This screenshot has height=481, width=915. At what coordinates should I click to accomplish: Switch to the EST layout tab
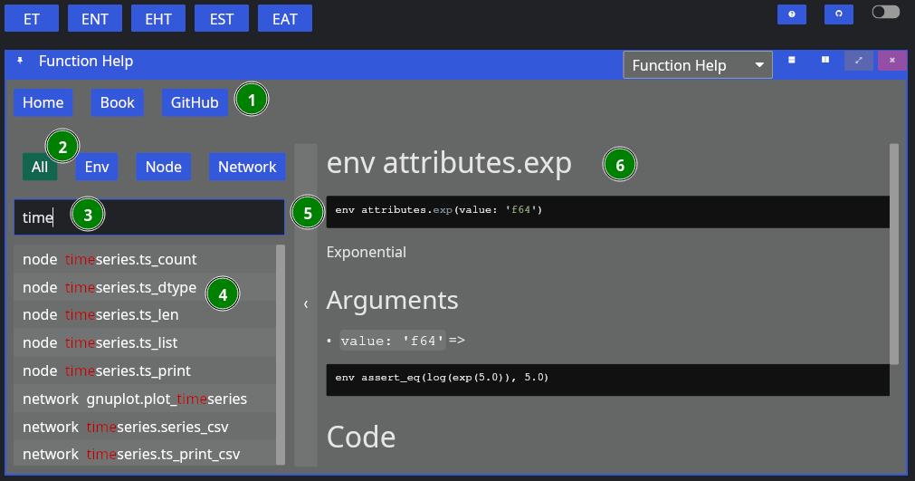pos(222,19)
